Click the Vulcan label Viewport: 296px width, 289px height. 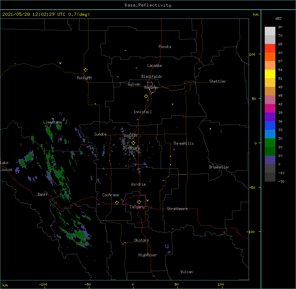tap(186, 272)
